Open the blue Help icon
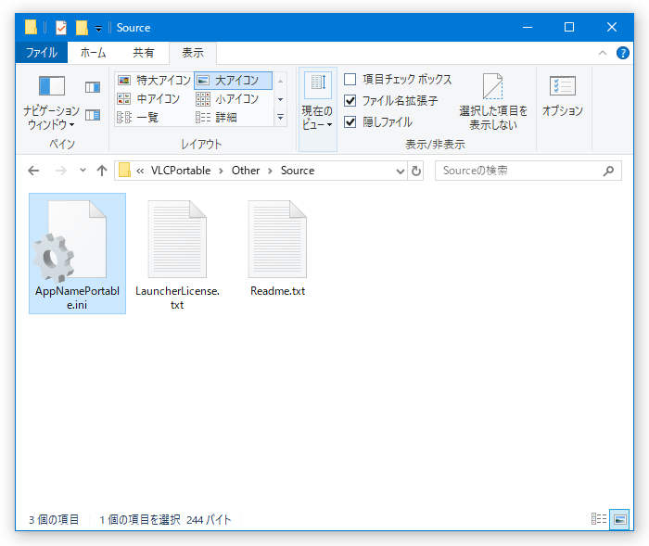 (622, 53)
